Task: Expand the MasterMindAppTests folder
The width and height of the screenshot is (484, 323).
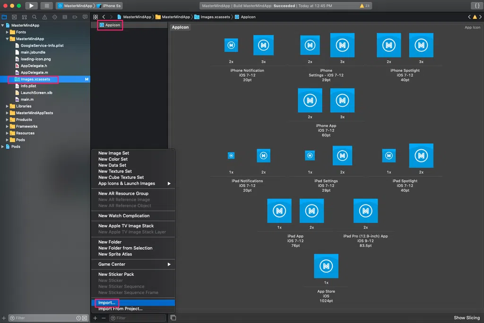Action: (7, 113)
